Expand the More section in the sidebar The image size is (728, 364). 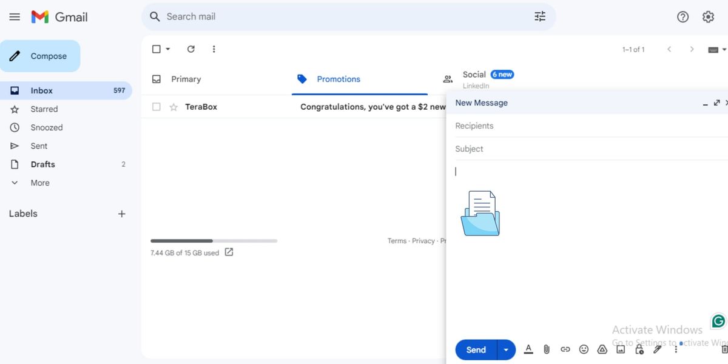(x=39, y=183)
